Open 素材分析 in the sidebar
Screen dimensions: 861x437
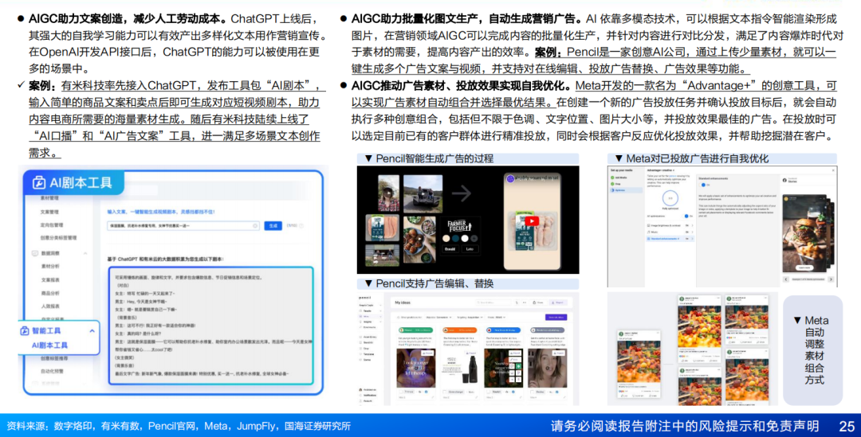50,267
